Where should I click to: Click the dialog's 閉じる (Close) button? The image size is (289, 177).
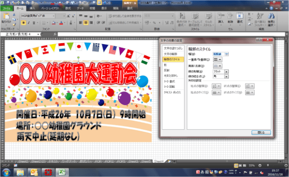pyautogui.click(x=261, y=132)
